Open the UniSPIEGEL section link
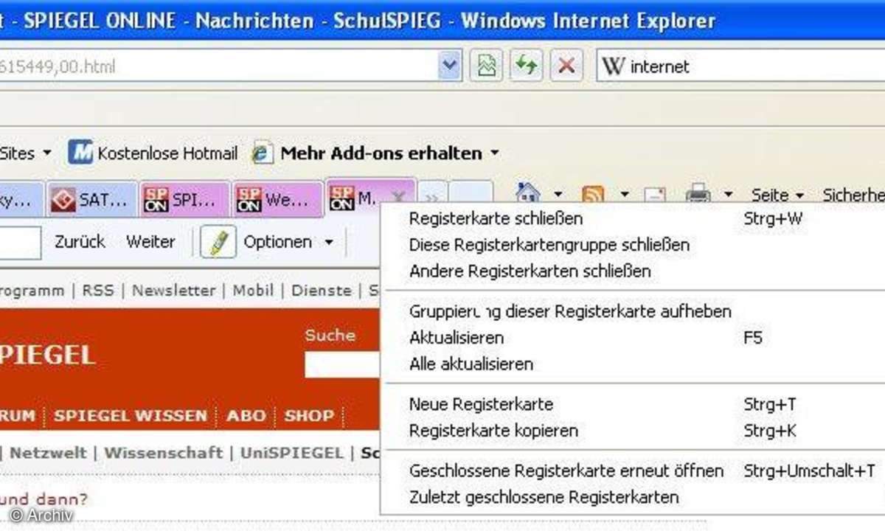 [292, 453]
